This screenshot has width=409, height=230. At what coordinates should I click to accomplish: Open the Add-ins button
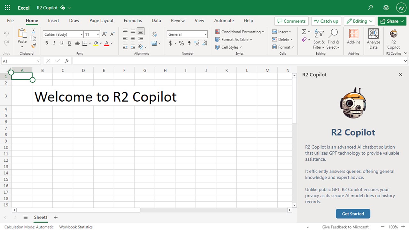tap(353, 36)
